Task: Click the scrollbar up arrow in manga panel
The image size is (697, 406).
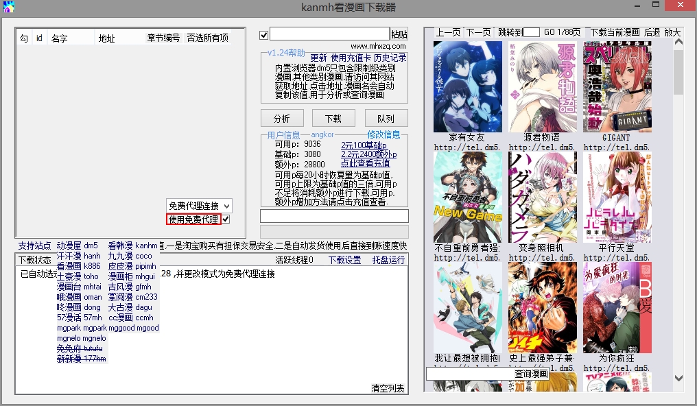Action: point(678,43)
